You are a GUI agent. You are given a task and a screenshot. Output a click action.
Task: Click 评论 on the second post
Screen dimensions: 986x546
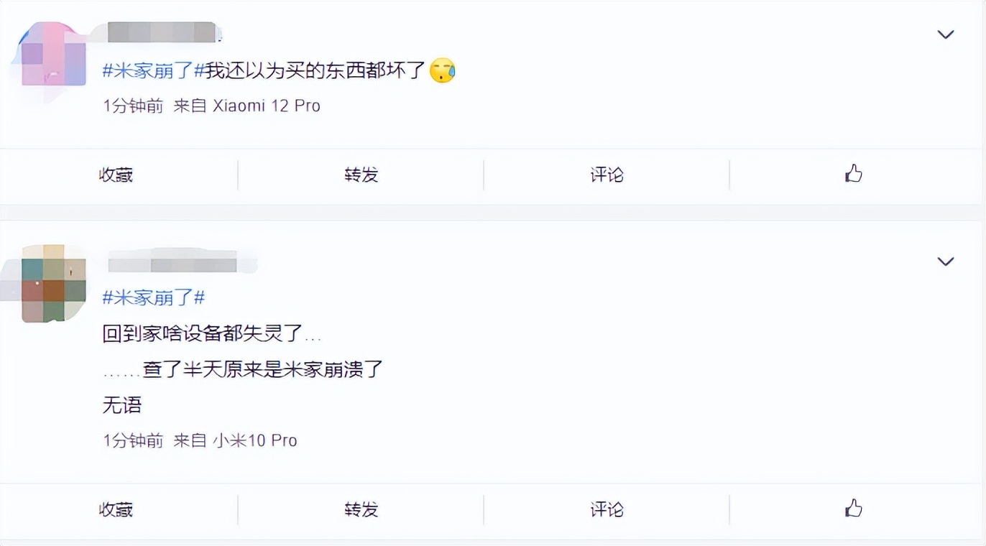click(x=607, y=509)
